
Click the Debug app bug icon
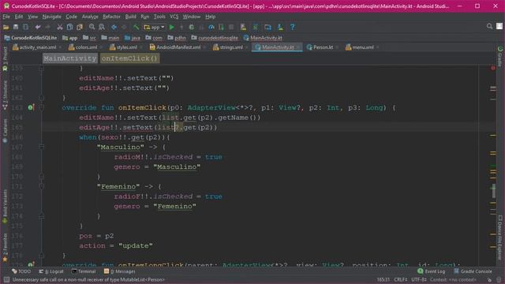coord(192,28)
